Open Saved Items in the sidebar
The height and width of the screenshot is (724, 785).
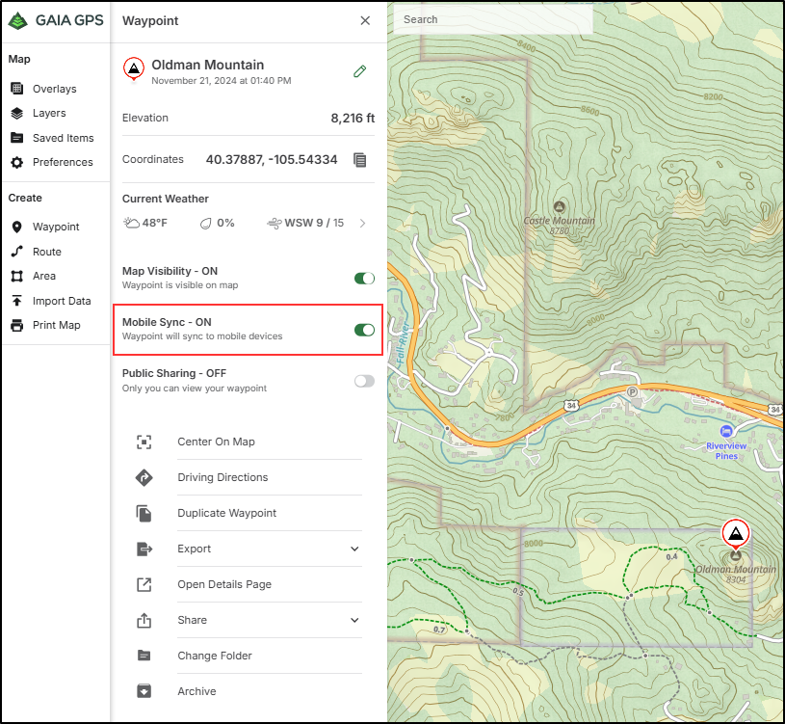pos(63,138)
